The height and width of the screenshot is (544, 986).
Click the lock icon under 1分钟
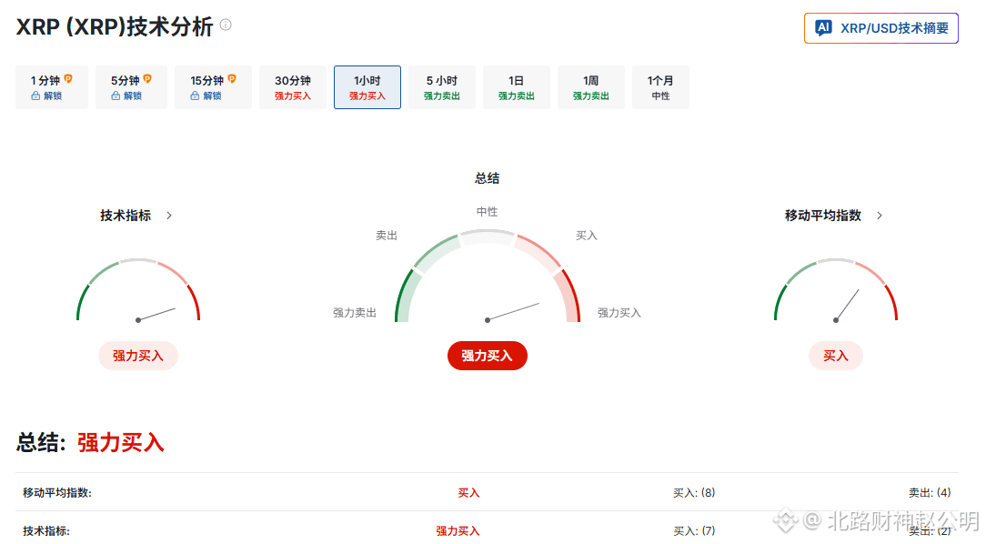(35, 96)
